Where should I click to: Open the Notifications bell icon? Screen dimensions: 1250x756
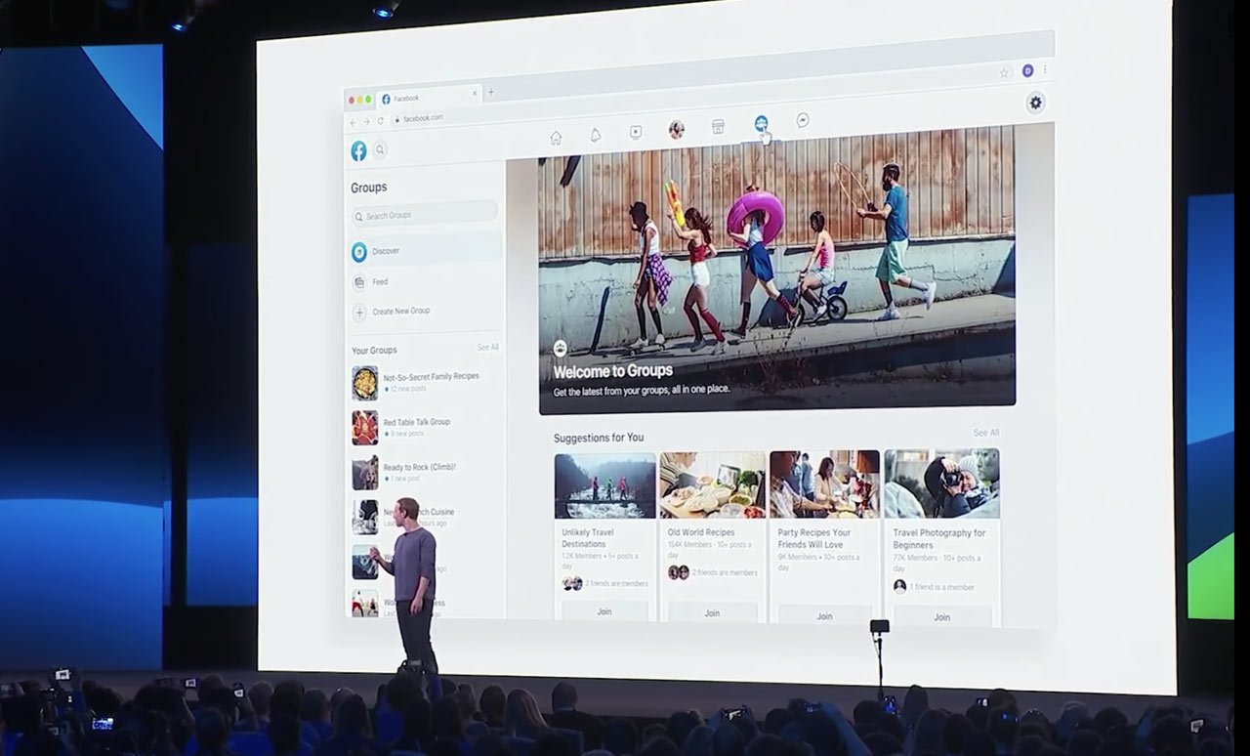click(x=596, y=135)
